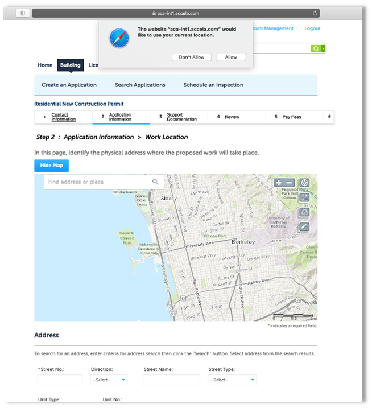Zoom out on the map
This screenshot has height=408, width=372.
[290, 183]
